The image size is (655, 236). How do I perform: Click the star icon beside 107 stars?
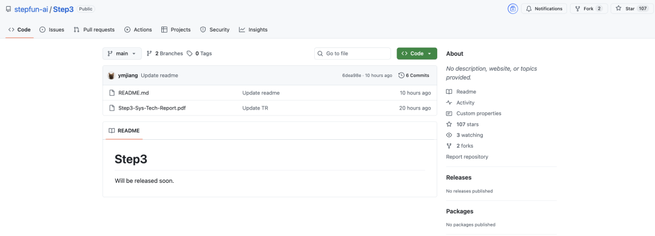449,124
